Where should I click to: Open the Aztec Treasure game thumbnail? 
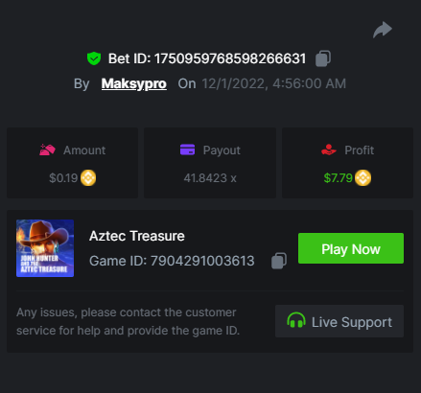click(x=45, y=248)
